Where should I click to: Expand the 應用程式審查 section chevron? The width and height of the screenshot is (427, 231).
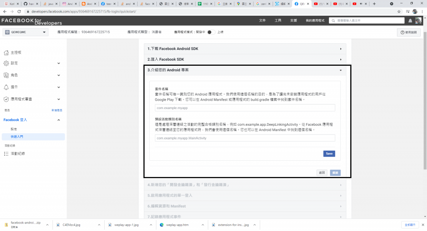(58, 99)
